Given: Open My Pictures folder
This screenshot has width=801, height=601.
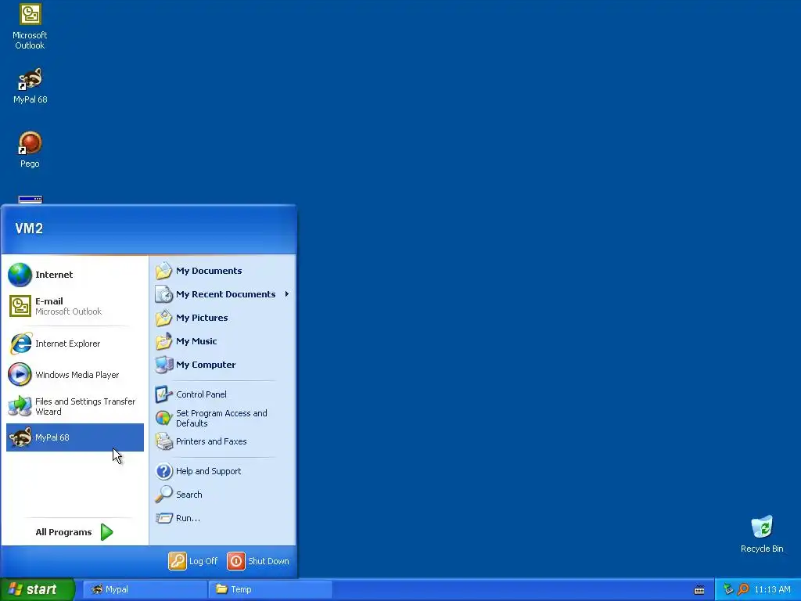Looking at the screenshot, I should tap(222, 318).
